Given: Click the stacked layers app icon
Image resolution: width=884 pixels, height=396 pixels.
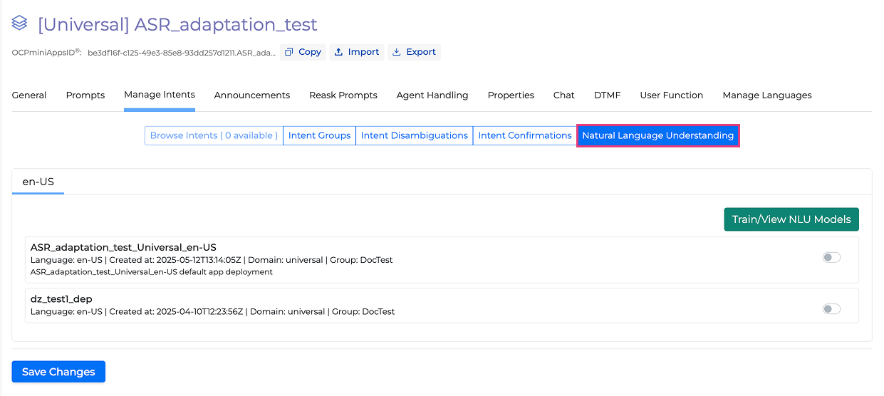Looking at the screenshot, I should click(20, 24).
